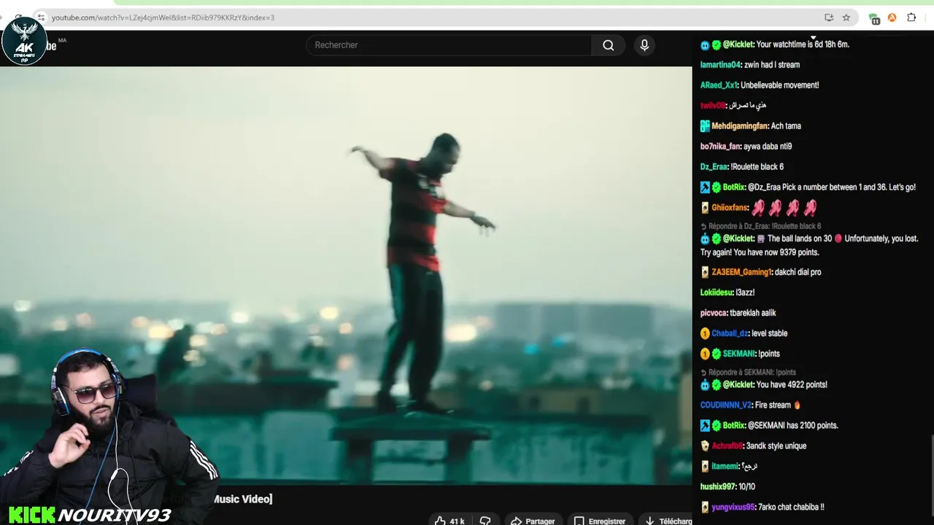Viewport: 934px width, 525px height.
Task: Open hushix997's chat username
Action: click(718, 486)
